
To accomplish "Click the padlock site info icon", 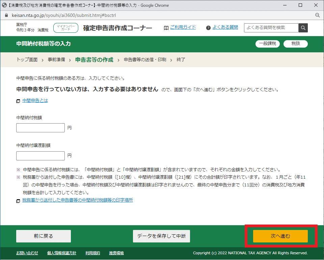I will click(6, 15).
